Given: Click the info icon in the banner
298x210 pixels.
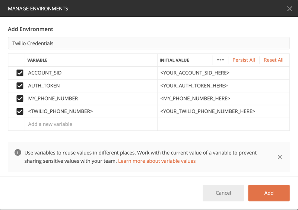Looking at the screenshot, I should point(18,153).
